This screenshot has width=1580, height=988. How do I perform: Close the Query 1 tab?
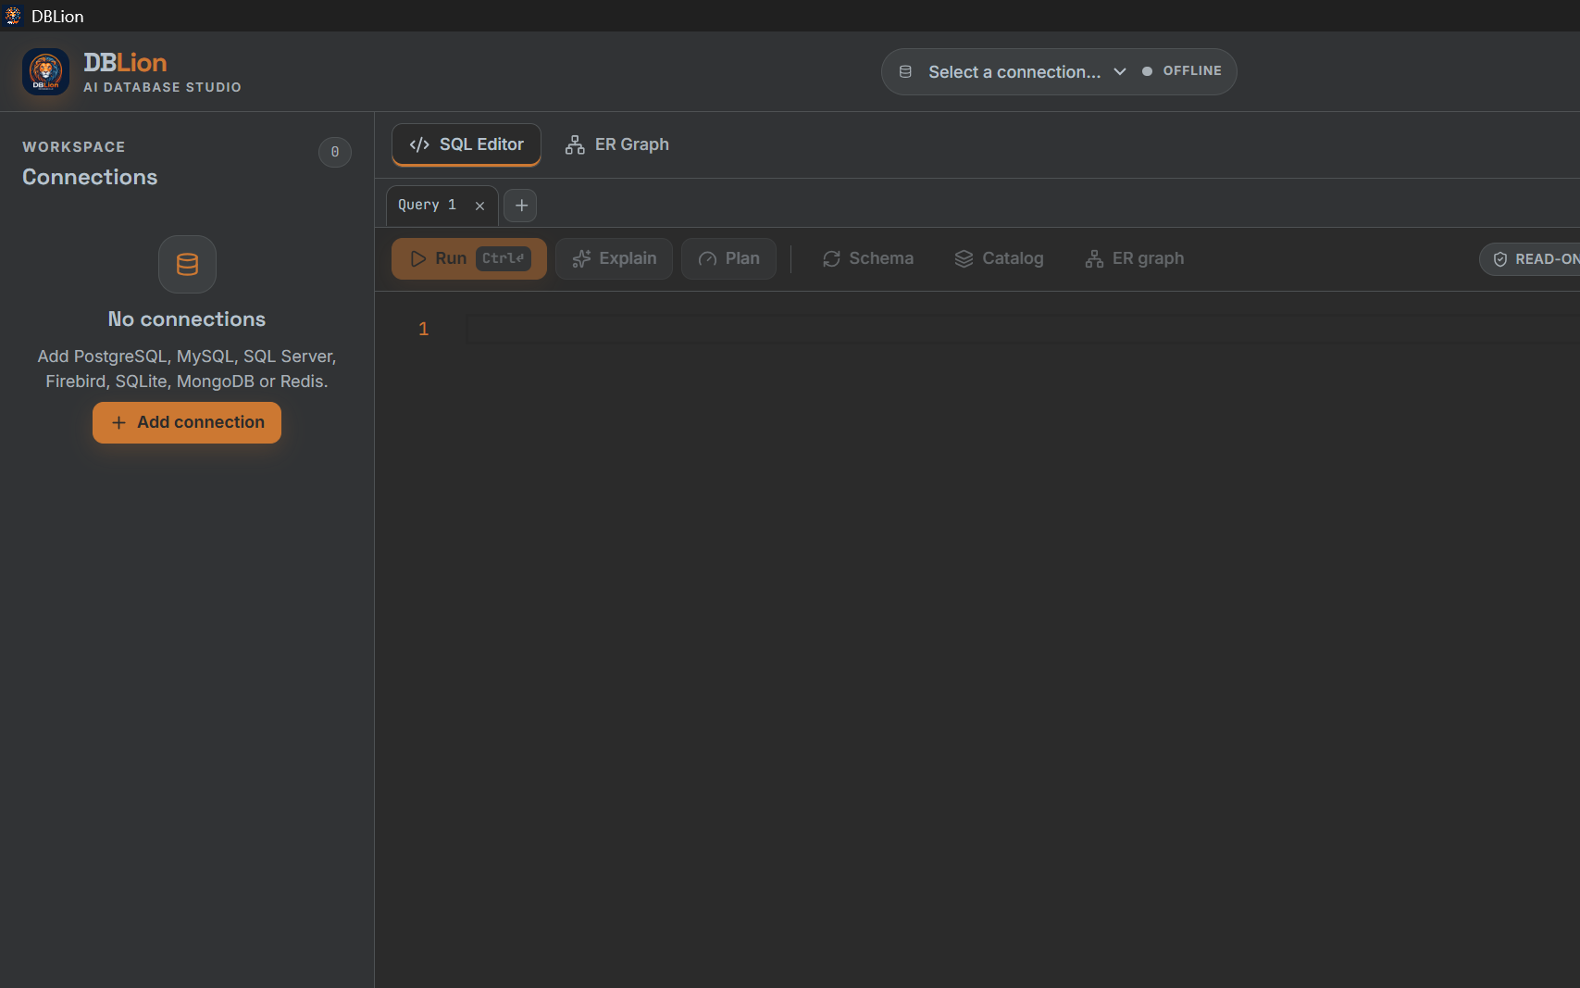click(479, 206)
